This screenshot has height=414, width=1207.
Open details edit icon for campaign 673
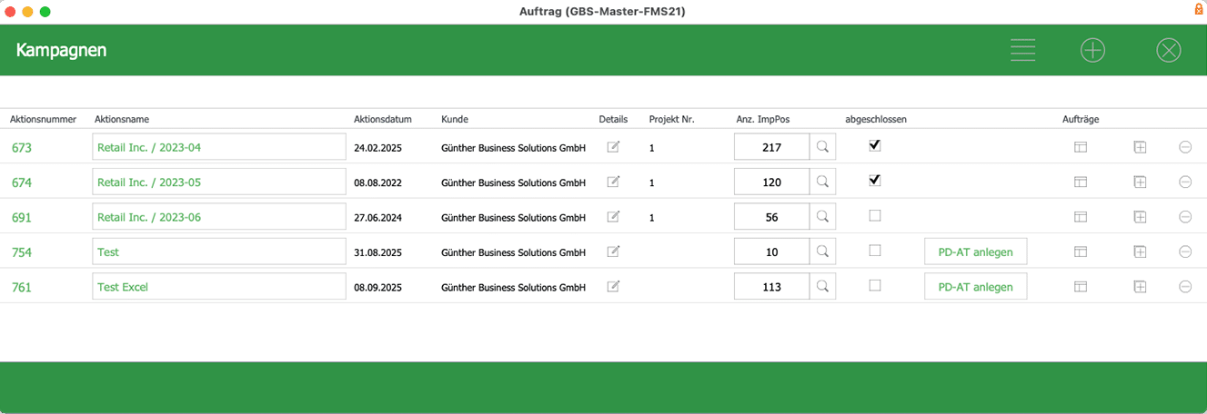[x=613, y=147]
